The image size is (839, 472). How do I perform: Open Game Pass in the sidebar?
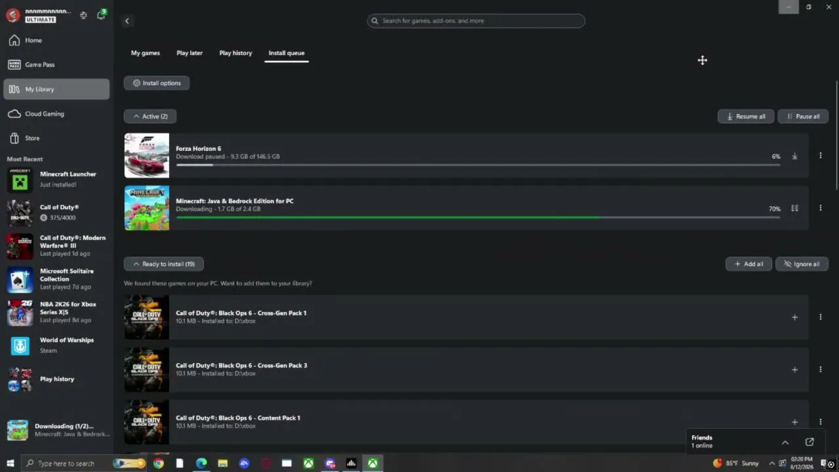click(56, 65)
